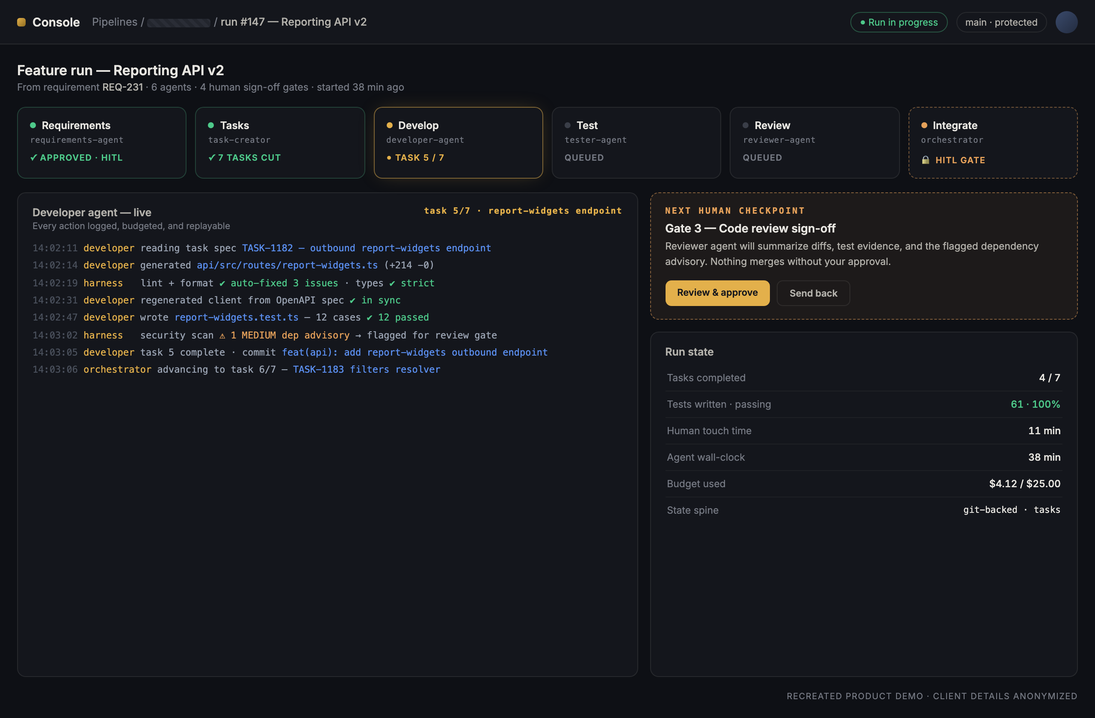
Task: Click HITL GATE label on Integrate card
Action: tap(960, 160)
